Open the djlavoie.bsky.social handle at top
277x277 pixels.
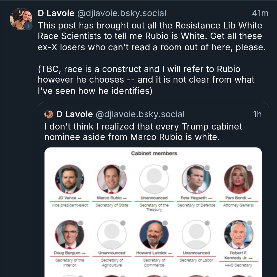(x=121, y=13)
